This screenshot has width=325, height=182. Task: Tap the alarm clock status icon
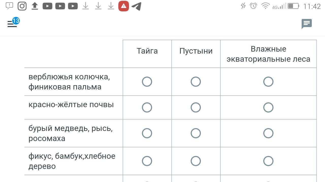point(253,6)
